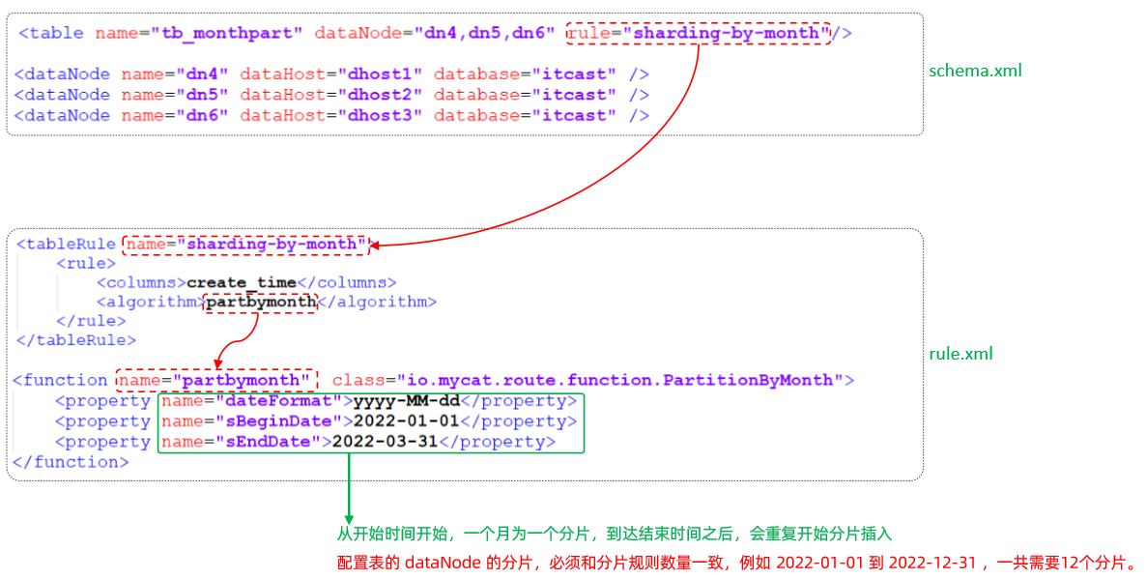Click the sBeginDate value 2022-01-01
Screen dimensions: 1146x579
(x=407, y=421)
